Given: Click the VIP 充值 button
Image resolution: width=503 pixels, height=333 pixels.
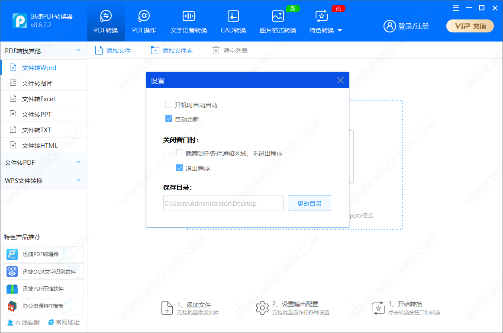Looking at the screenshot, I should tap(470, 26).
